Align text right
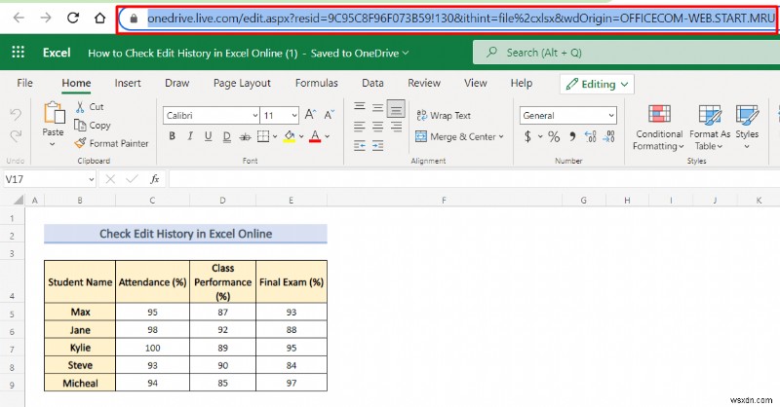 point(396,127)
